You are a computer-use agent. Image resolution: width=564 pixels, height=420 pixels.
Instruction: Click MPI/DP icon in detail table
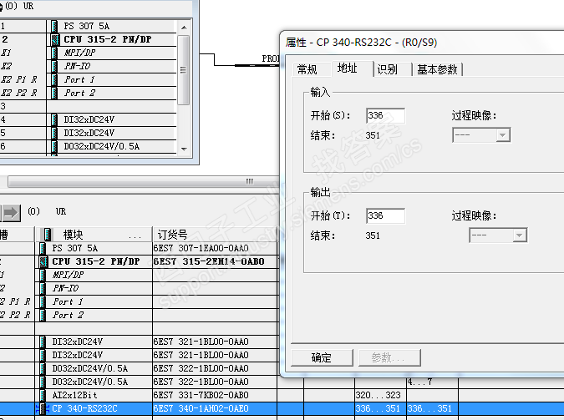click(43, 275)
